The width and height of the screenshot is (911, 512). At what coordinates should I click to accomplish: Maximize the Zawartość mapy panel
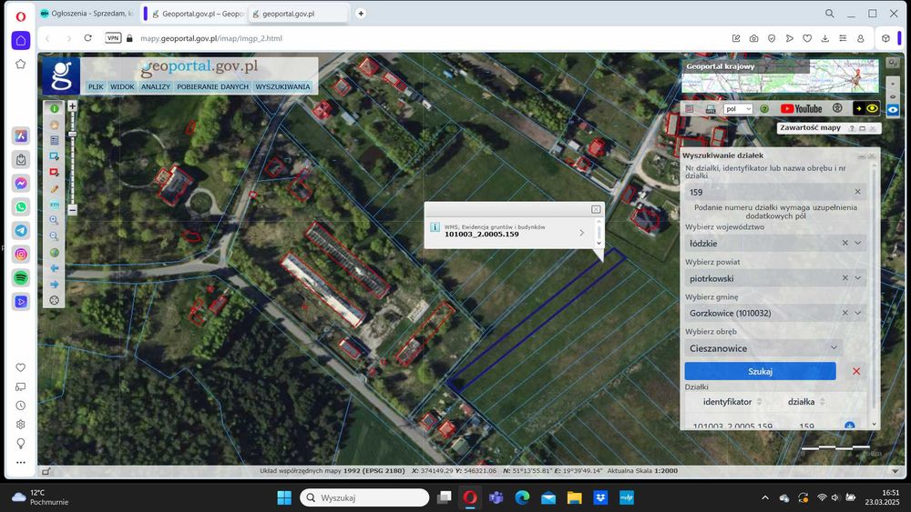pyautogui.click(x=862, y=128)
